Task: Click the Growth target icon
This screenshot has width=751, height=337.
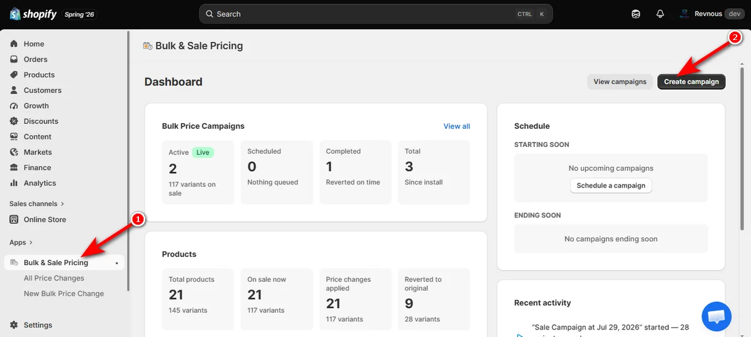Action: 14,106
